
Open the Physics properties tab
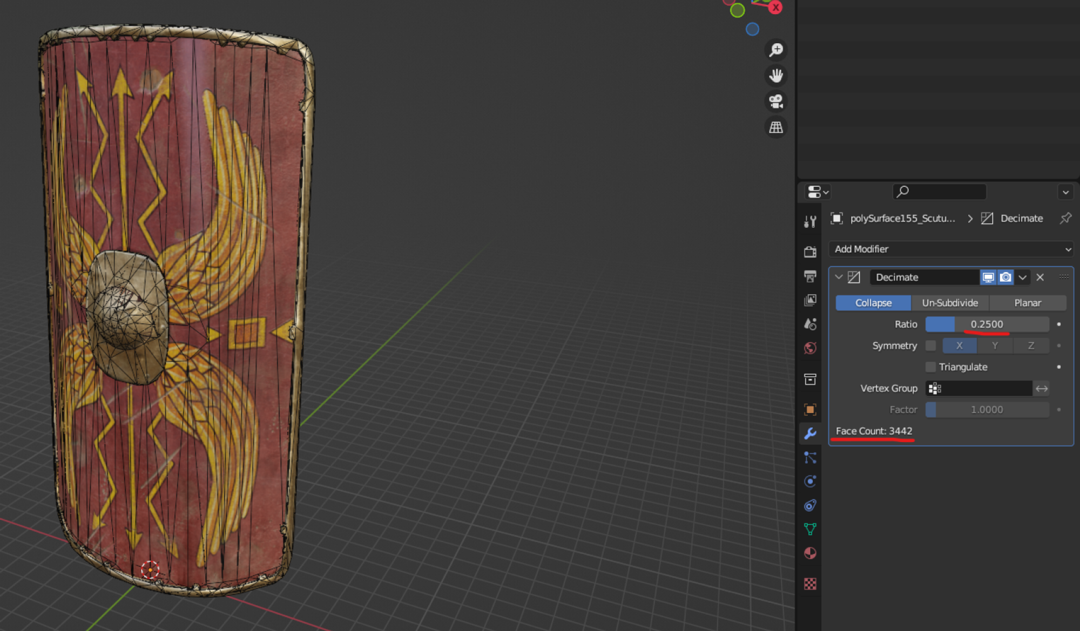810,481
